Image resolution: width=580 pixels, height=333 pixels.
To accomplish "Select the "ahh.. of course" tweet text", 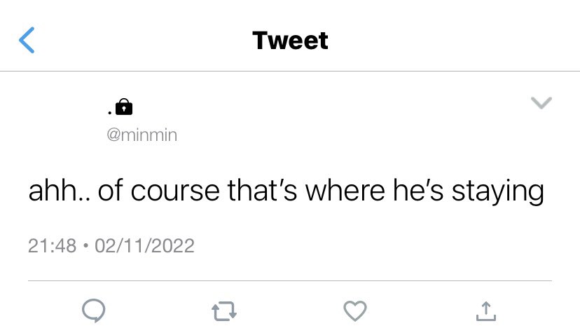I will [124, 191].
